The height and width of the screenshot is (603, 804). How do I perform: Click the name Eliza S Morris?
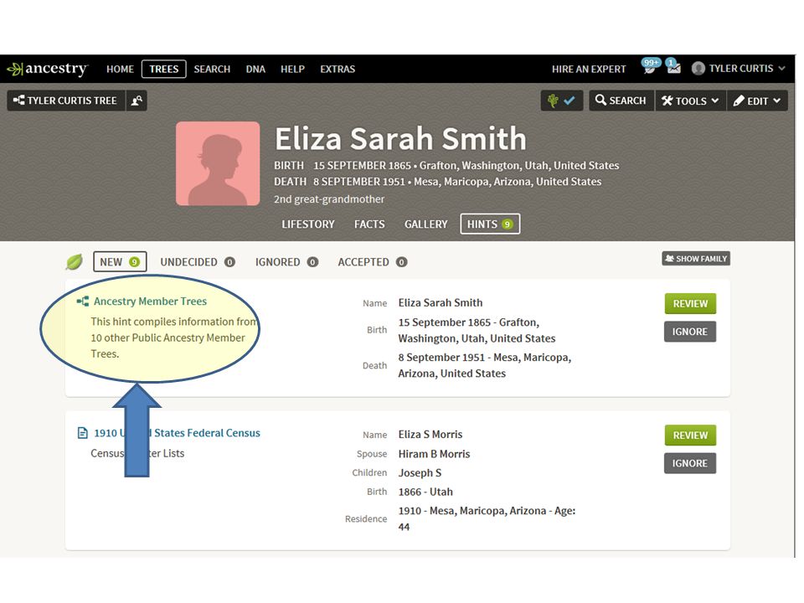click(430, 435)
